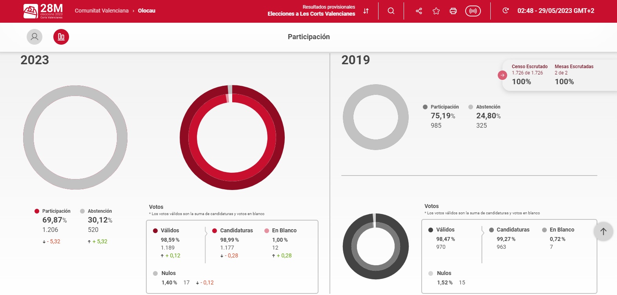Collapse the Censo Escrutado panel arrow

click(x=502, y=75)
